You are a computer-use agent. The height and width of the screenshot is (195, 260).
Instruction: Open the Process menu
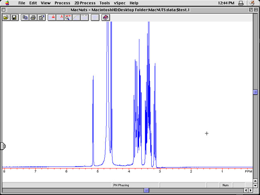[x=62, y=3]
